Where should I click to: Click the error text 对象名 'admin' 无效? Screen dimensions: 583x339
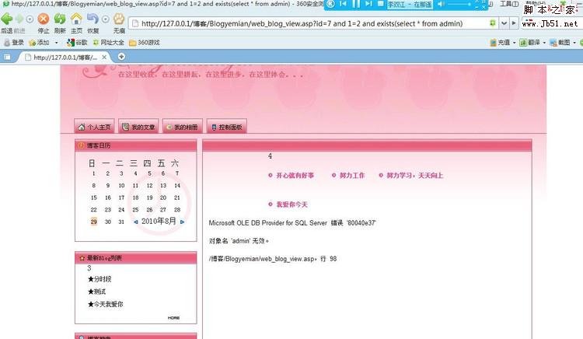click(239, 241)
